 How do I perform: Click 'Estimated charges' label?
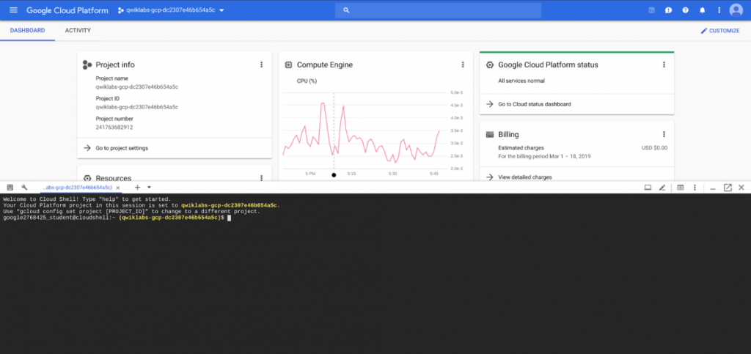pyautogui.click(x=521, y=148)
